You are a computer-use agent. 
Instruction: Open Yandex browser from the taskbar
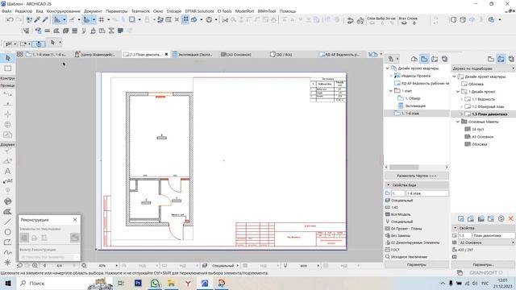(x=188, y=283)
